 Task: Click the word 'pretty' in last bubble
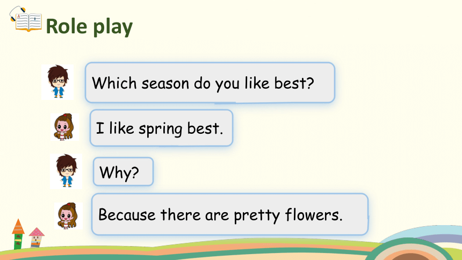(x=257, y=216)
